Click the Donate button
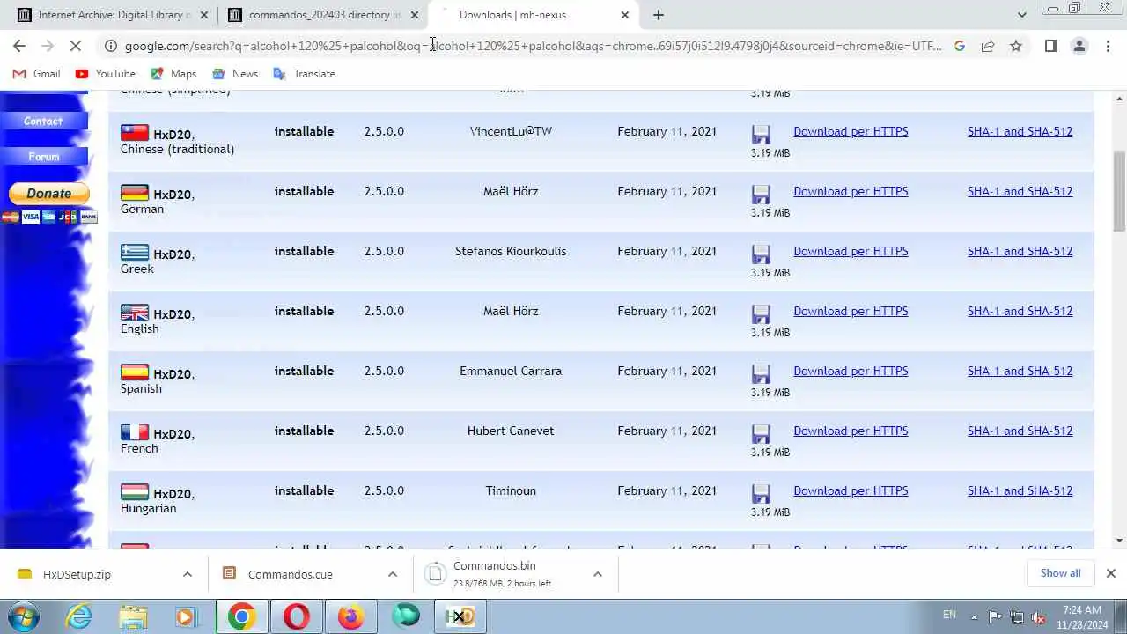The image size is (1127, 634). pos(49,194)
